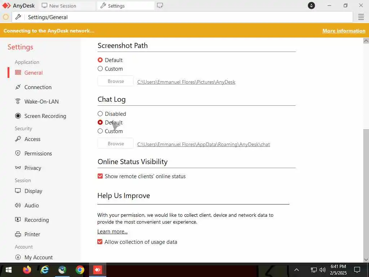Click the Settings/General address field

pos(182,17)
